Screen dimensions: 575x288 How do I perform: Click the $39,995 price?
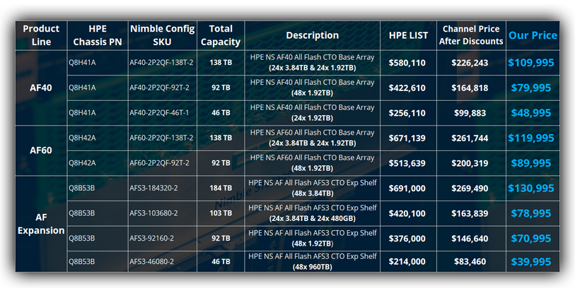tap(530, 262)
